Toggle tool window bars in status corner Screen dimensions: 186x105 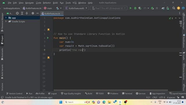[x=2, y=97]
